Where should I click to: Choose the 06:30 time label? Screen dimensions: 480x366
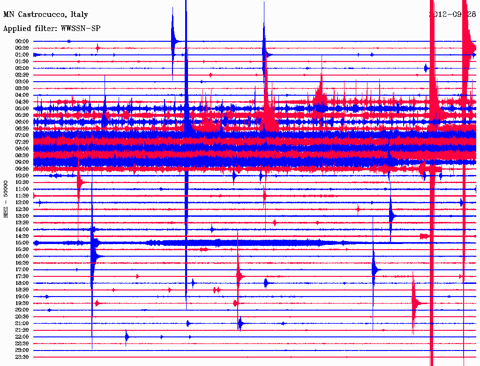pos(22,129)
